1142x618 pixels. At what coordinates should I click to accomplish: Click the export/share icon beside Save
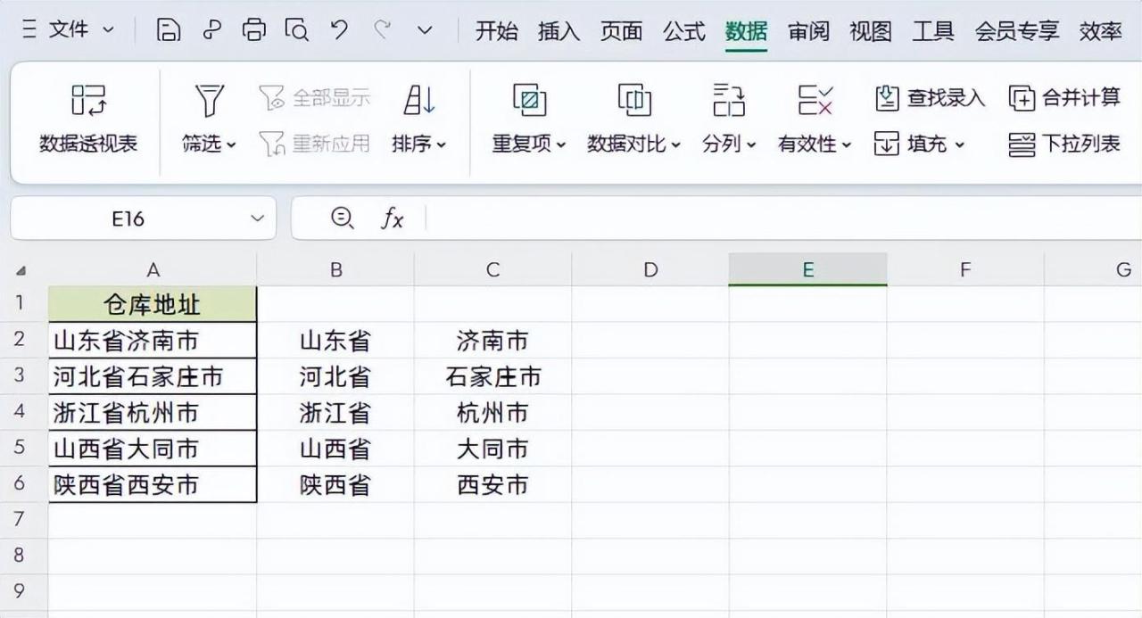click(211, 30)
